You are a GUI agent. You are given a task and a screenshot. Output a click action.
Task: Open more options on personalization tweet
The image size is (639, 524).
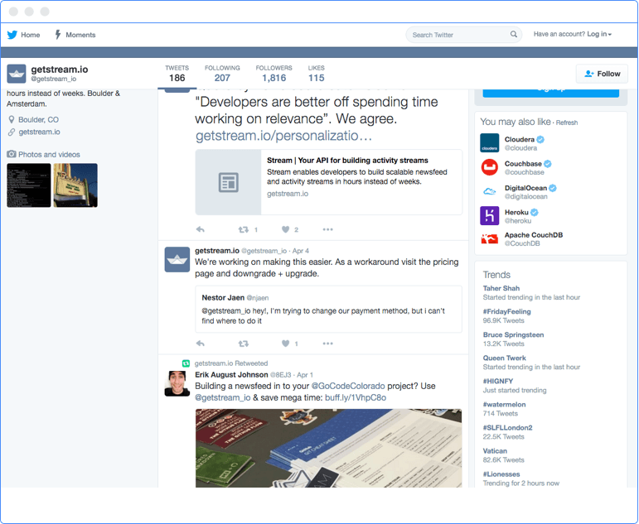(327, 229)
